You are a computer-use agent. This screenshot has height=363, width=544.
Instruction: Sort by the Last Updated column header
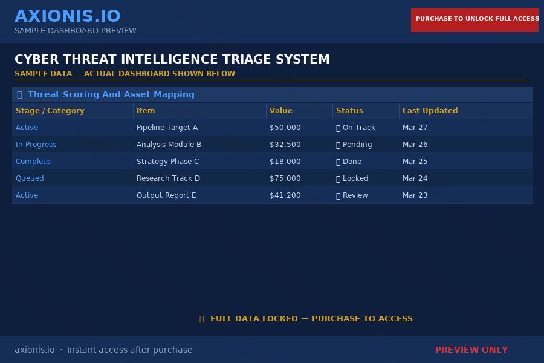(x=430, y=111)
